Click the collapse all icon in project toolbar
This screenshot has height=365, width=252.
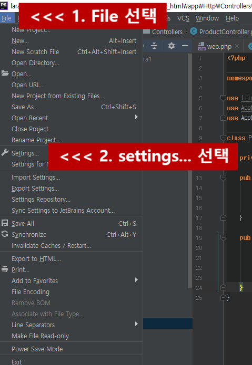pyautogui.click(x=154, y=46)
